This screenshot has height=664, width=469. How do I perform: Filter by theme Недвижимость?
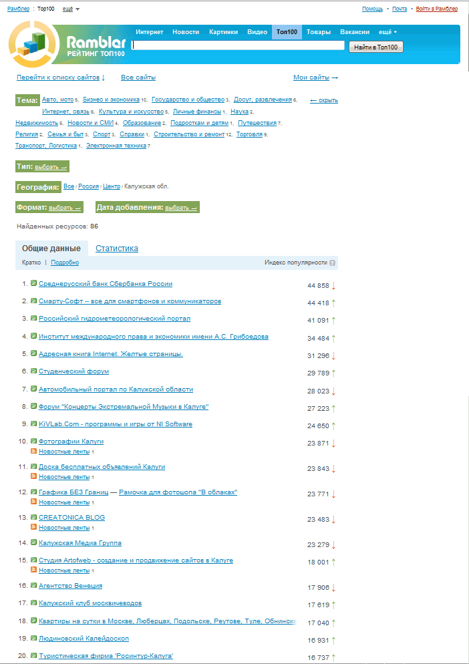click(x=37, y=123)
